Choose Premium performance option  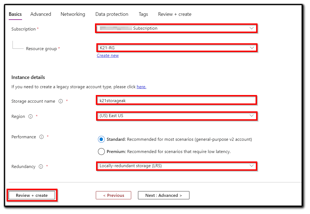101,151
